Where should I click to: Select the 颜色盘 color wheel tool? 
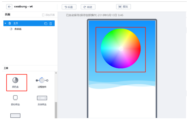click(15, 82)
